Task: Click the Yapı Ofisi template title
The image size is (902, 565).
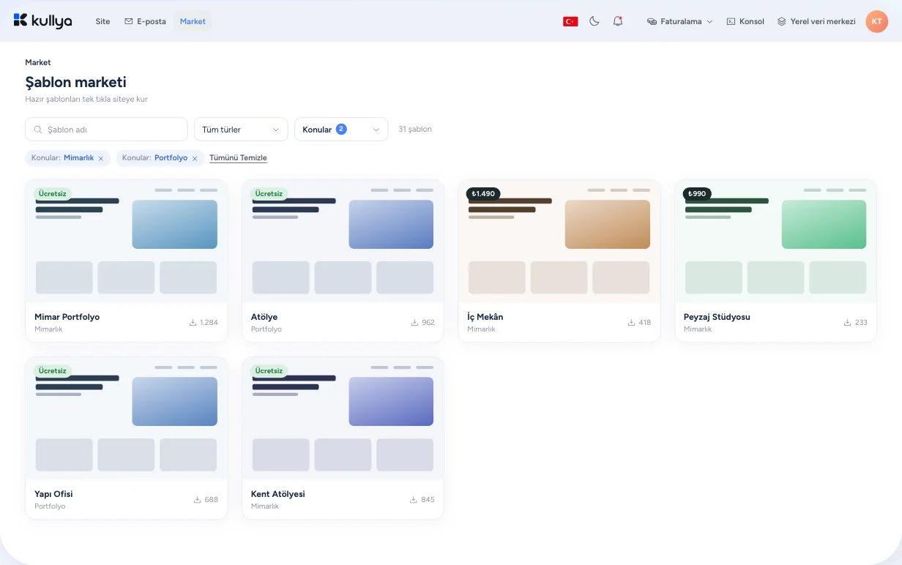Action: [53, 494]
